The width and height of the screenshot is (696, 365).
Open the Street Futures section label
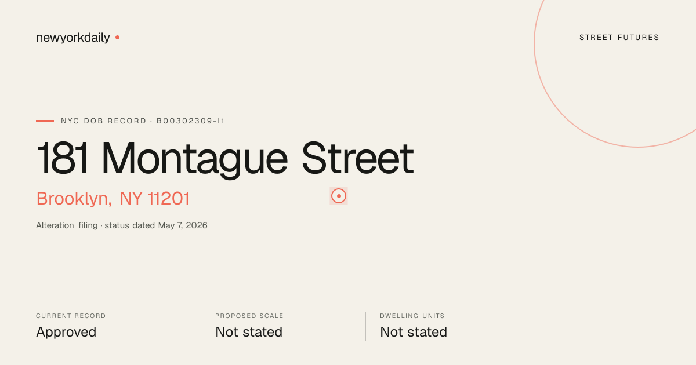619,38
